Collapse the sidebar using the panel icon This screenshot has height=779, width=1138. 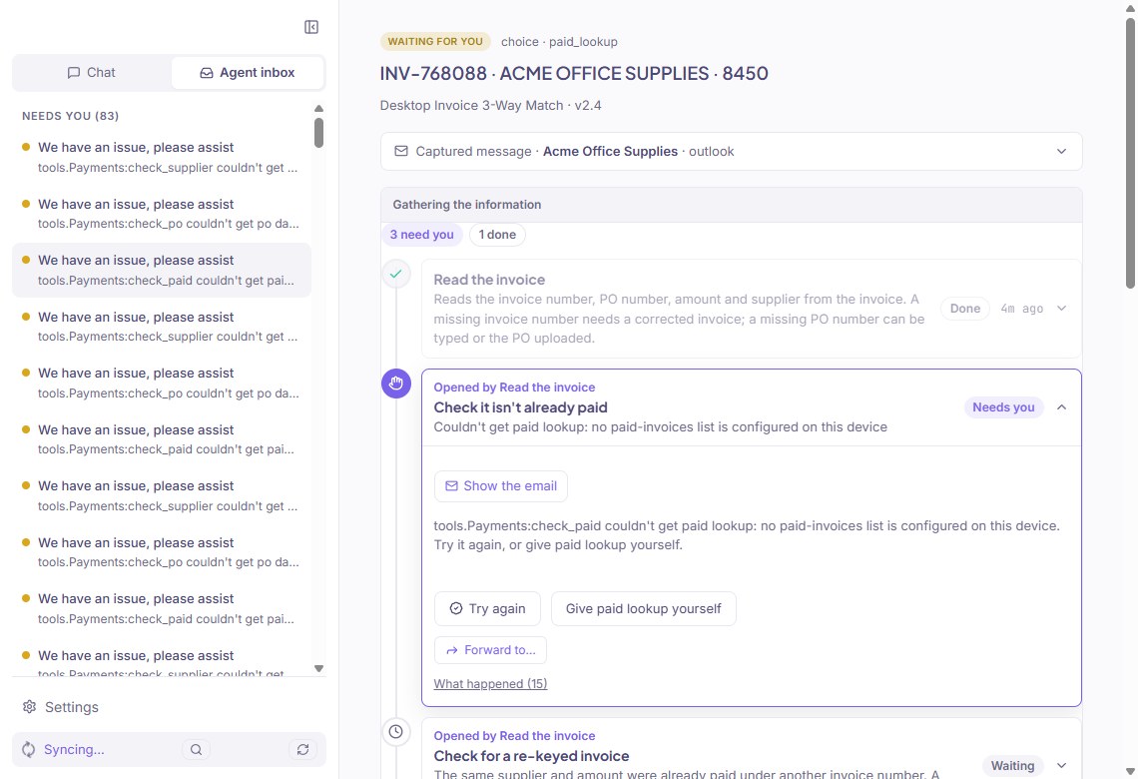pos(311,27)
